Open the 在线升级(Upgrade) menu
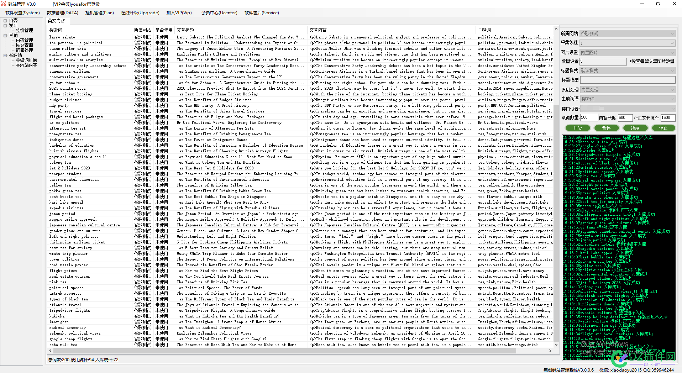Screen dimensions: 682x373 tap(140, 13)
